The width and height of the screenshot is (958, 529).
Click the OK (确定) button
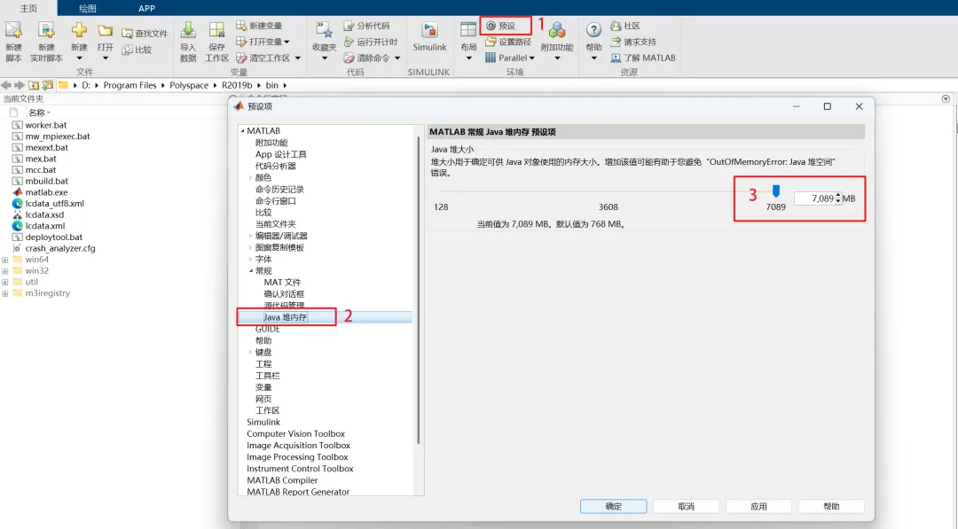[614, 507]
